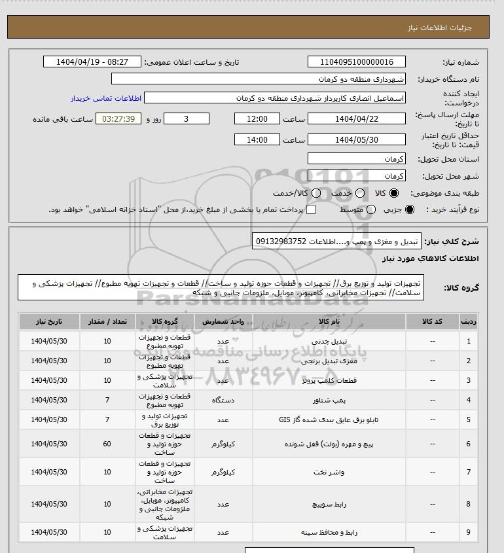Select the کالا radio button

(x=393, y=193)
